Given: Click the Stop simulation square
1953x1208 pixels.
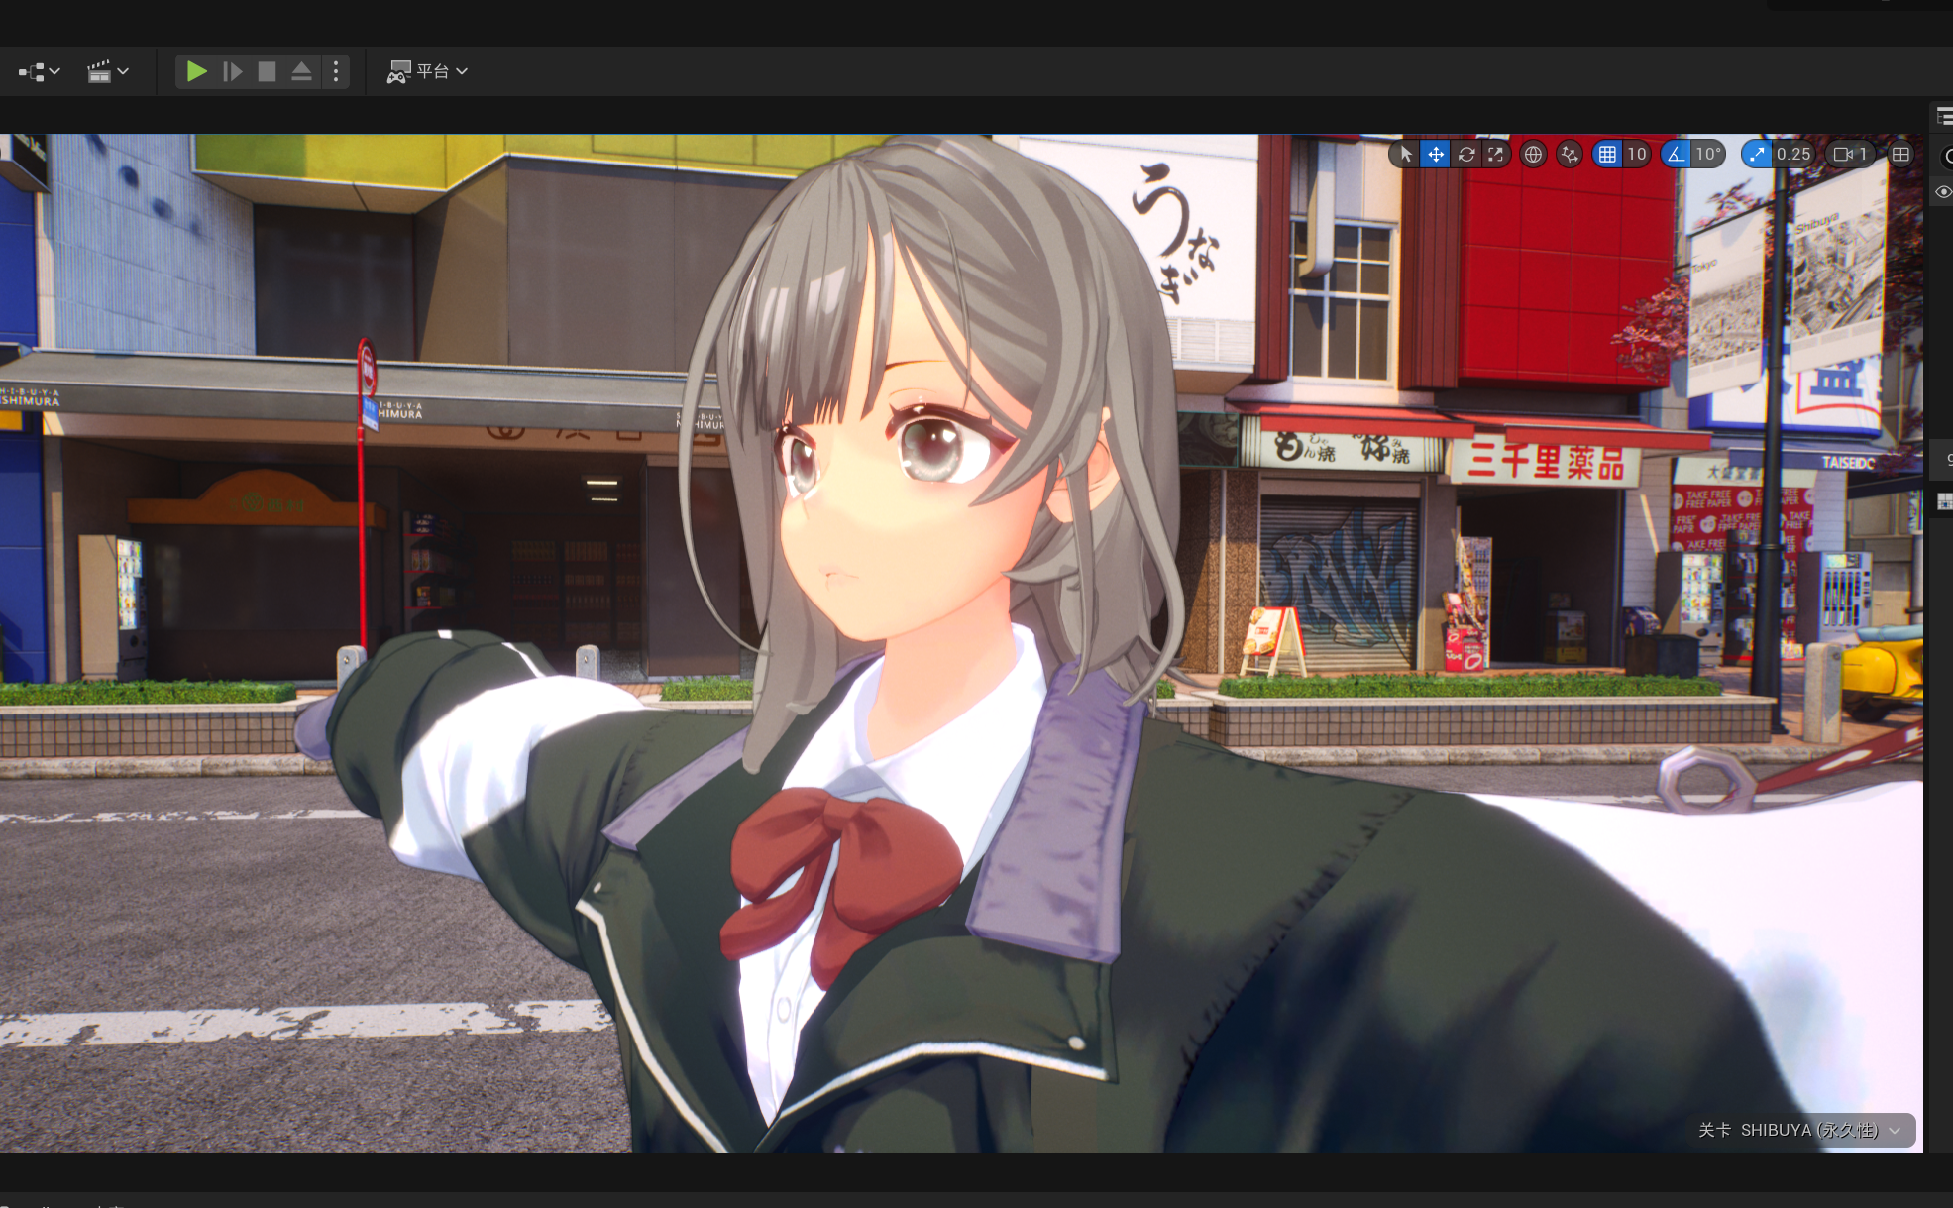Looking at the screenshot, I should (267, 71).
